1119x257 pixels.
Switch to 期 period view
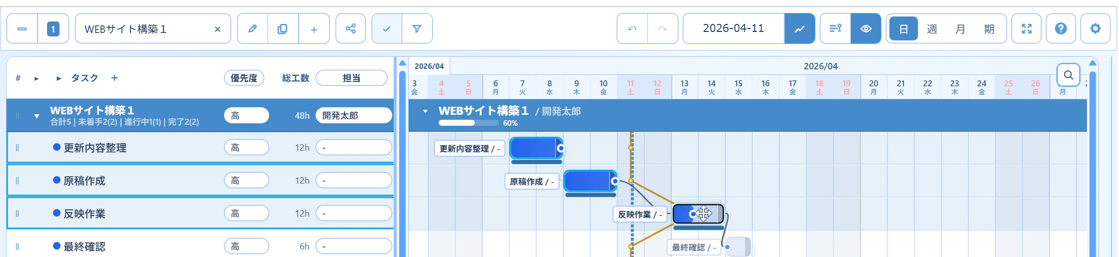point(989,29)
